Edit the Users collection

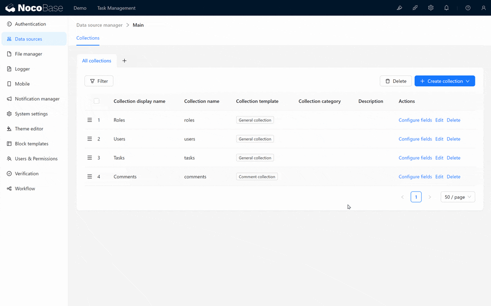(439, 139)
